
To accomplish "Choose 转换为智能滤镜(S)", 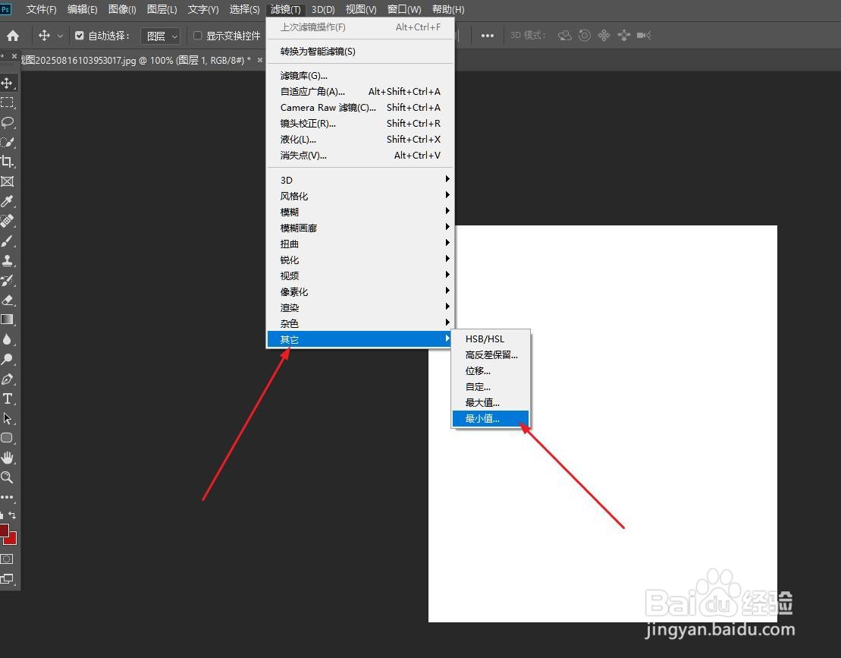I will coord(360,52).
